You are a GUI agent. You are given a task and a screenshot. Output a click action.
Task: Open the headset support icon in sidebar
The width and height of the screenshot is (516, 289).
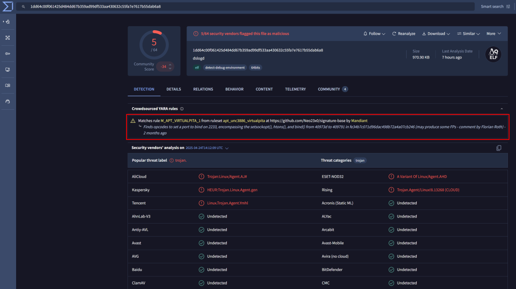pyautogui.click(x=8, y=101)
